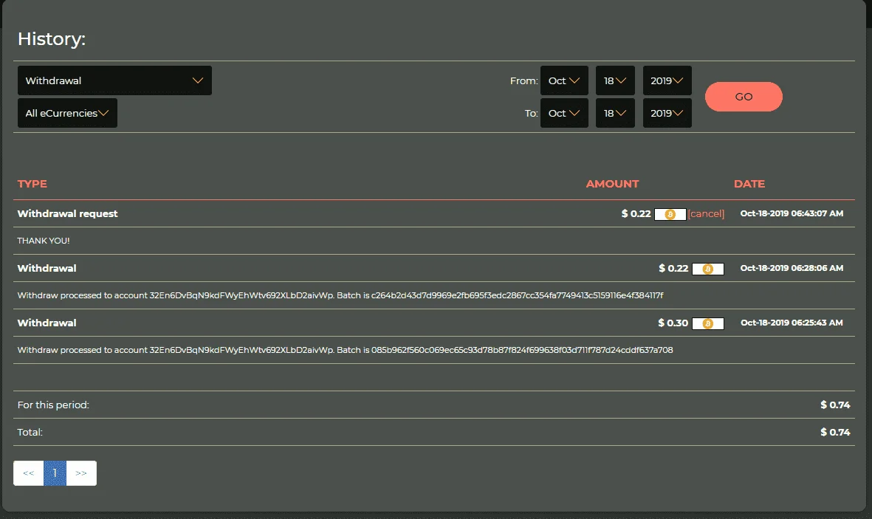This screenshot has width=872, height=519.
Task: Click Withdrawal title dated 06:28:06 AM
Action: 47,268
